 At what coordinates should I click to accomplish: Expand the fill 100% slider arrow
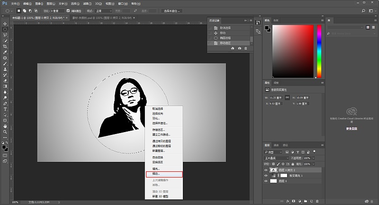[314, 164]
